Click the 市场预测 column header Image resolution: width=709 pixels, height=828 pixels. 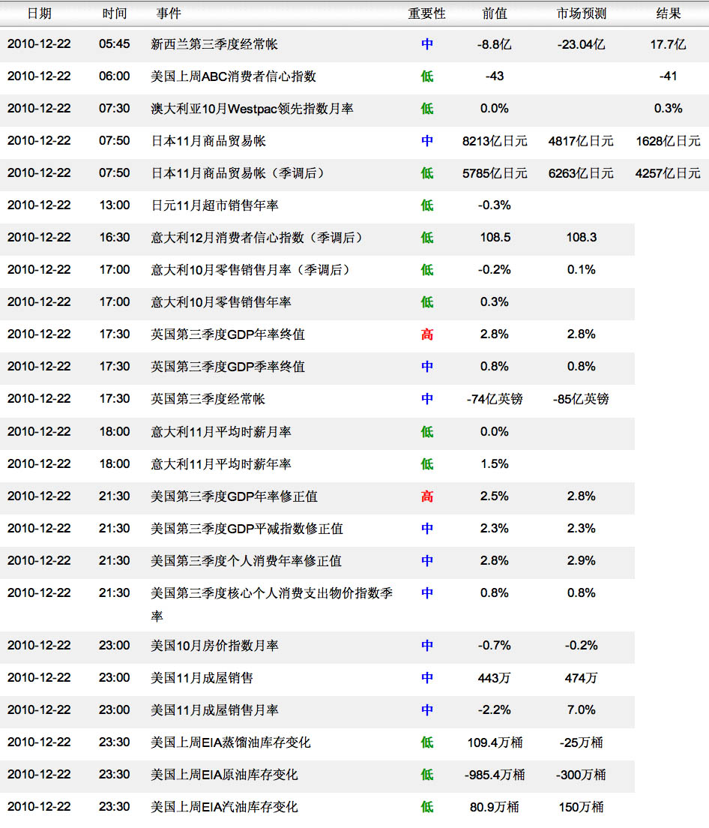pos(582,13)
